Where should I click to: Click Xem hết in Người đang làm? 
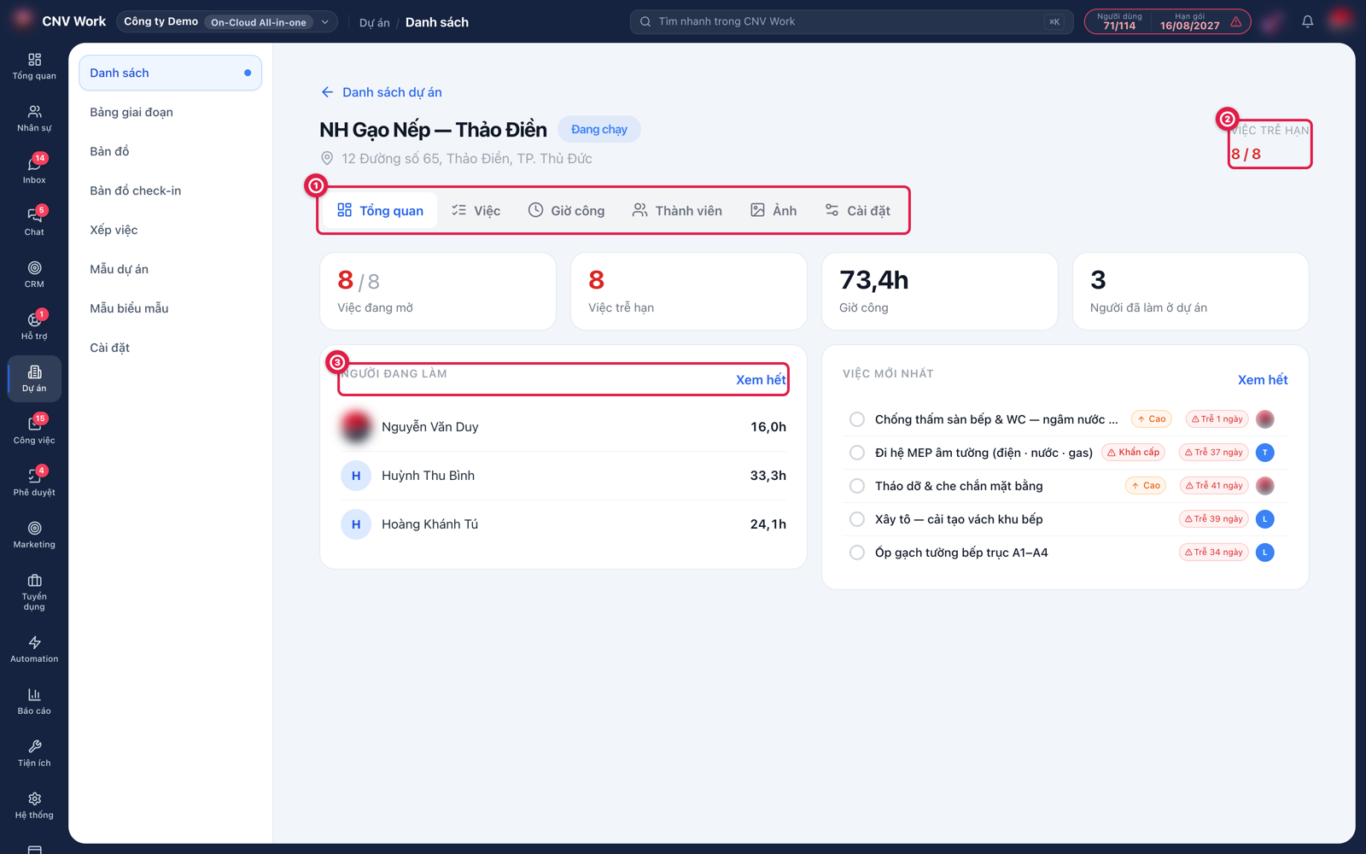point(761,380)
